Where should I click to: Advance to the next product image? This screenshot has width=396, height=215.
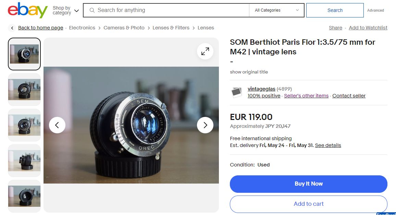click(205, 125)
